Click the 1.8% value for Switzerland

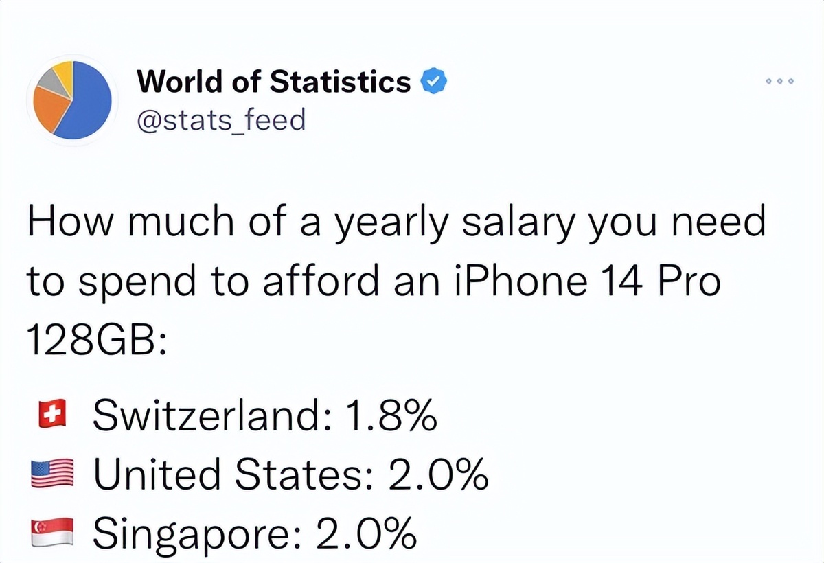[x=388, y=415]
